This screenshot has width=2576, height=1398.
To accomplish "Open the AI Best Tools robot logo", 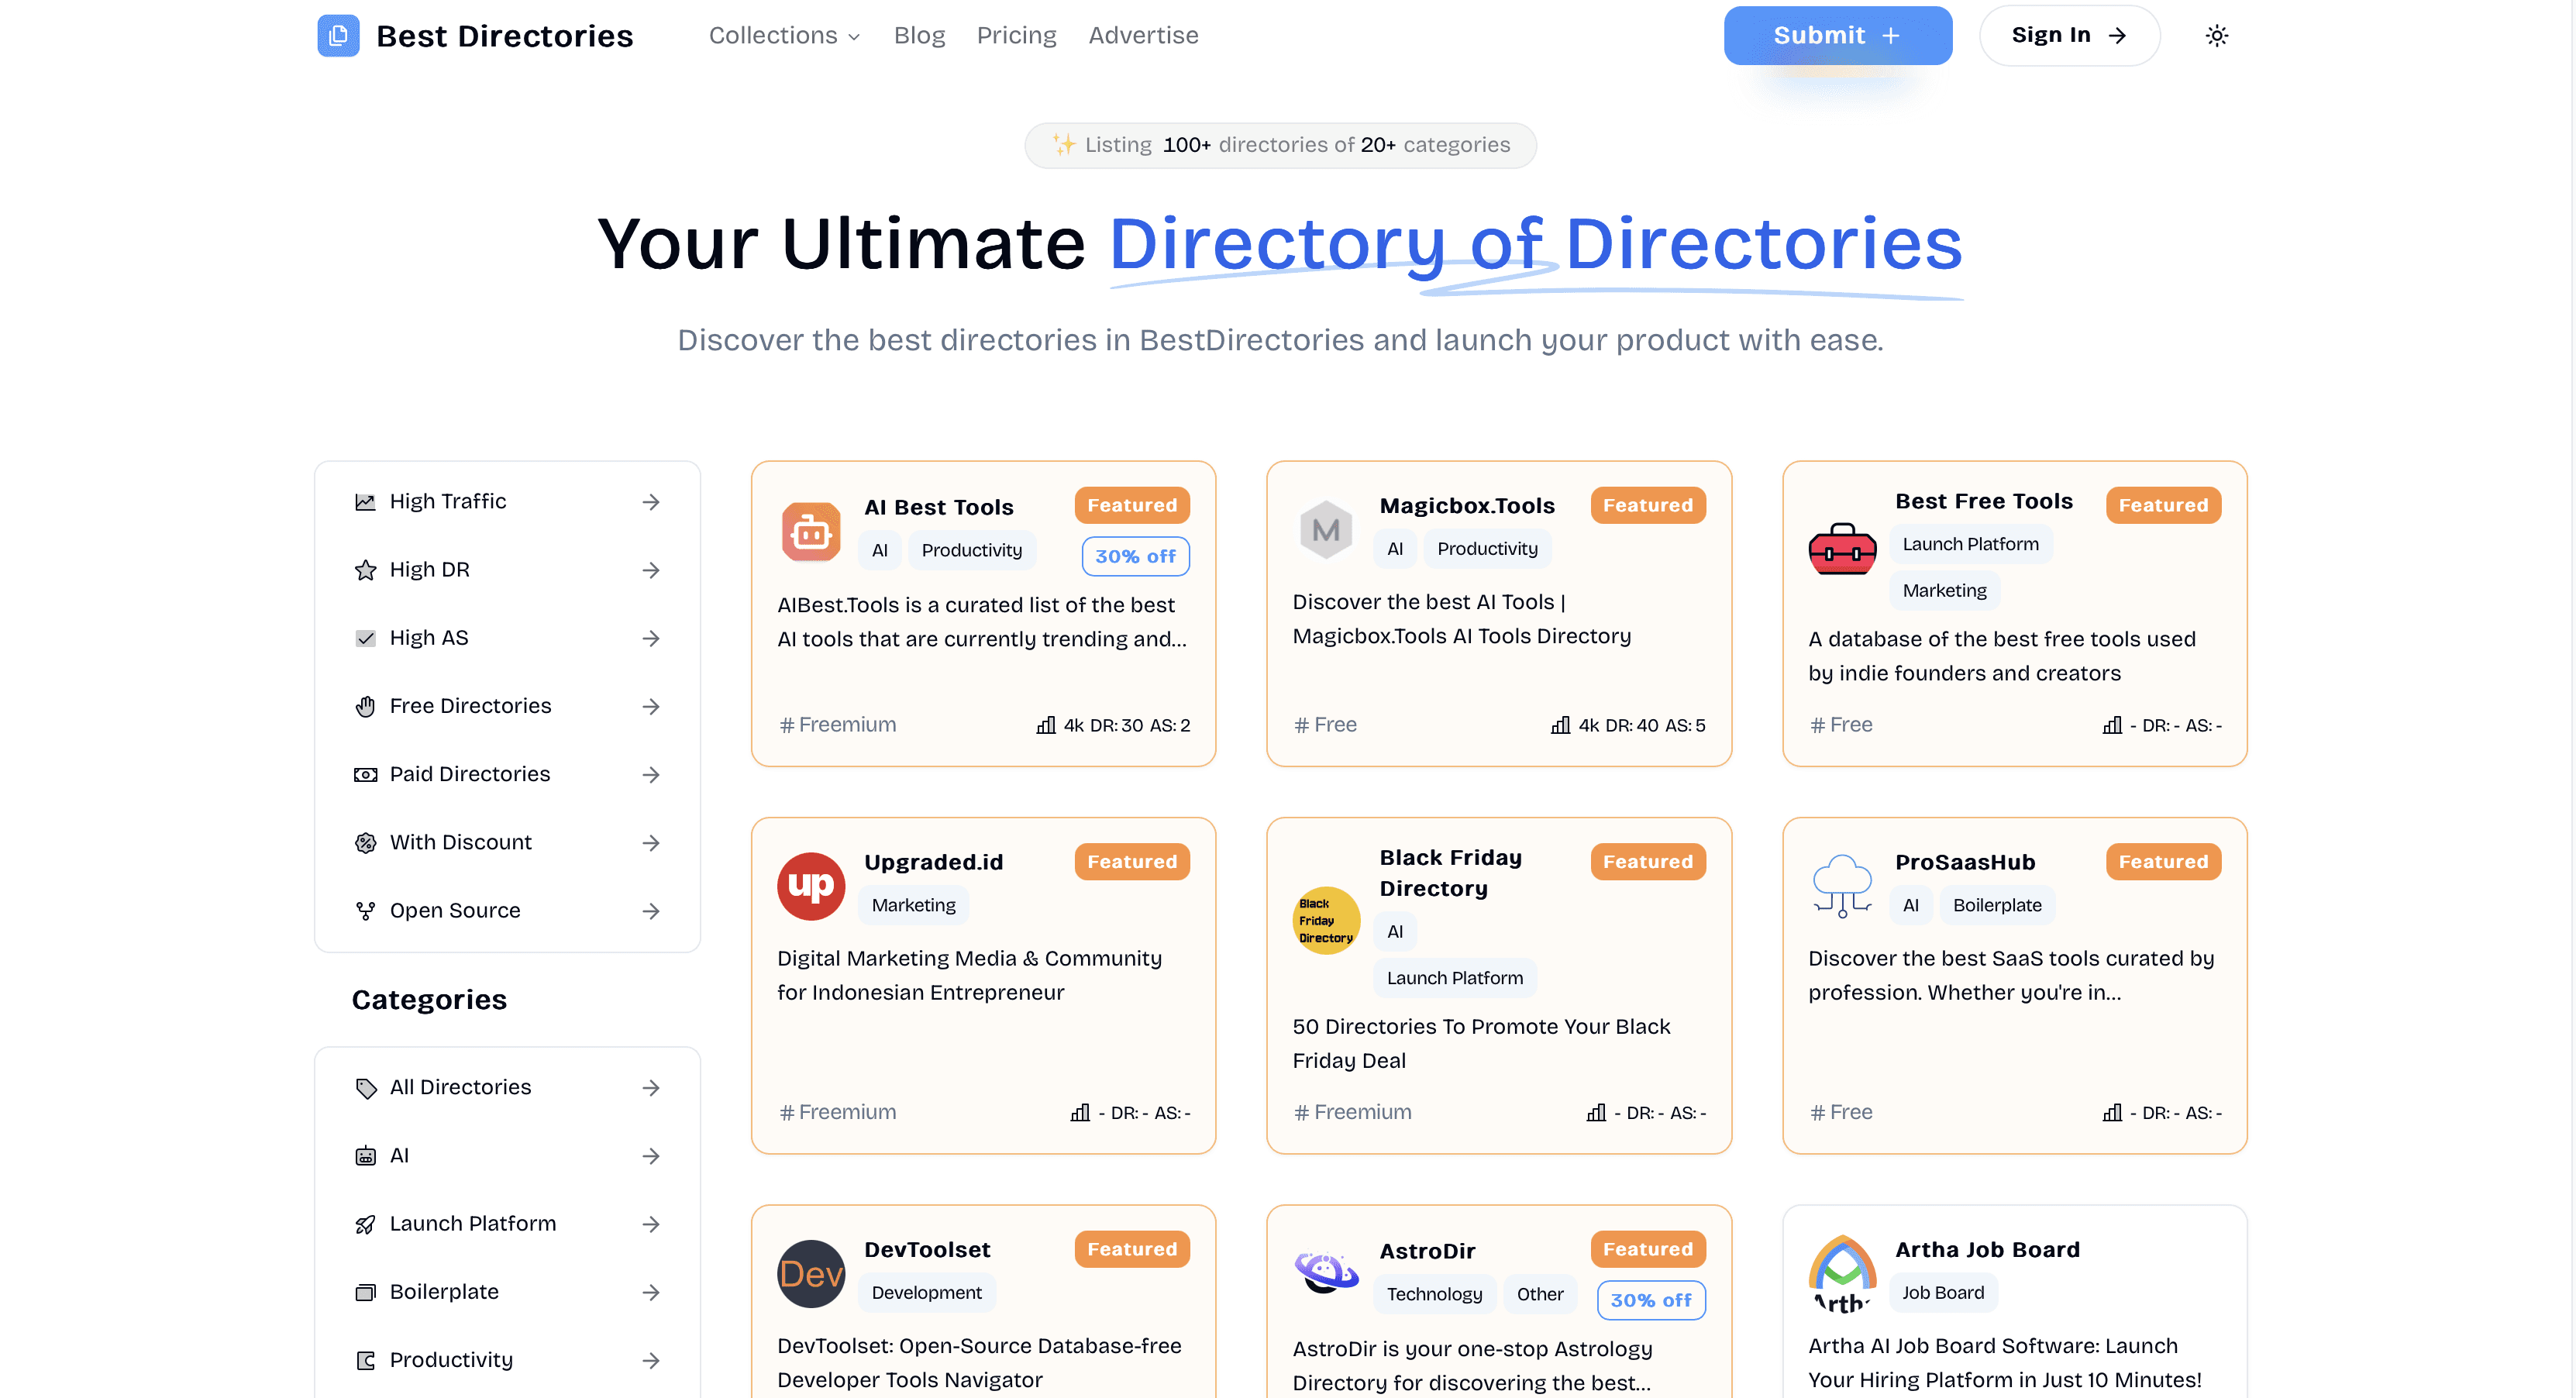I will pos(811,532).
